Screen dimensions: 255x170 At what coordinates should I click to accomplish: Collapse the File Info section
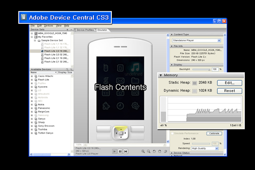click(172, 46)
